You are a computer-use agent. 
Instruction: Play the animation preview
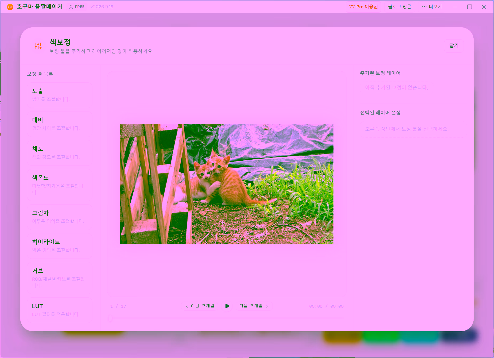pos(227,306)
